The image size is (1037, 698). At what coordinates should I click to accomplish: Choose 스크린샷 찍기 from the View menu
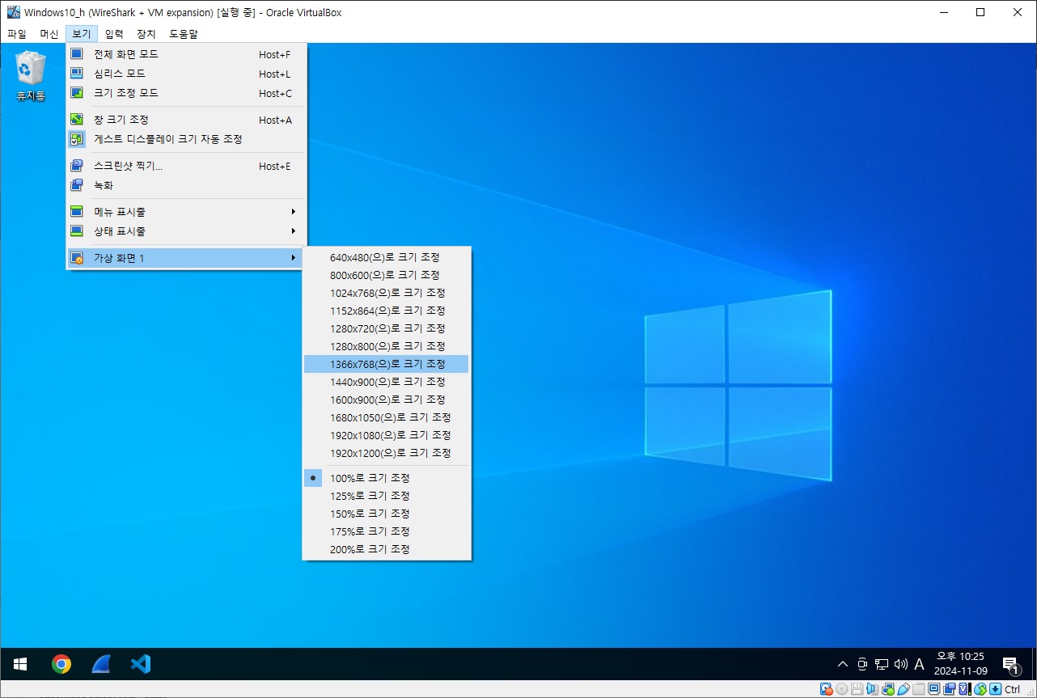click(186, 166)
